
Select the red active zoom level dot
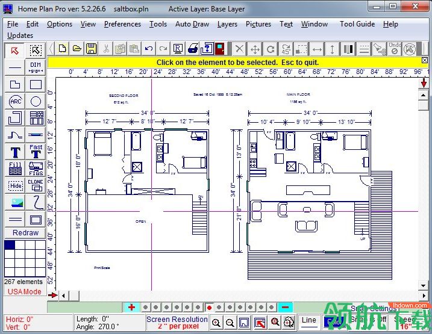click(209, 308)
